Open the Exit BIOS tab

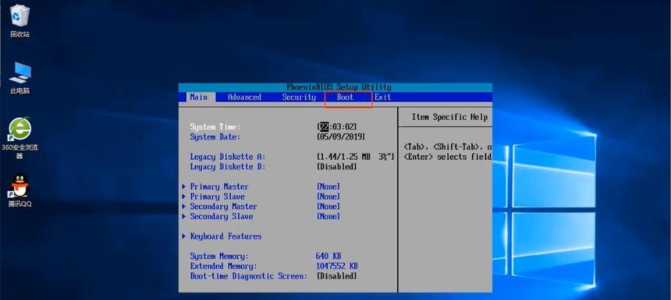pos(383,97)
